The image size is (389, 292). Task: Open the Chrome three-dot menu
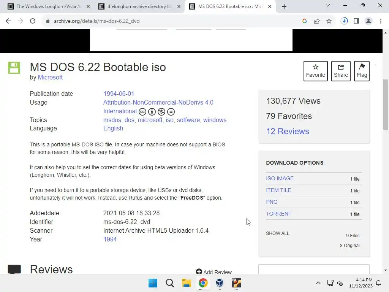[381, 21]
